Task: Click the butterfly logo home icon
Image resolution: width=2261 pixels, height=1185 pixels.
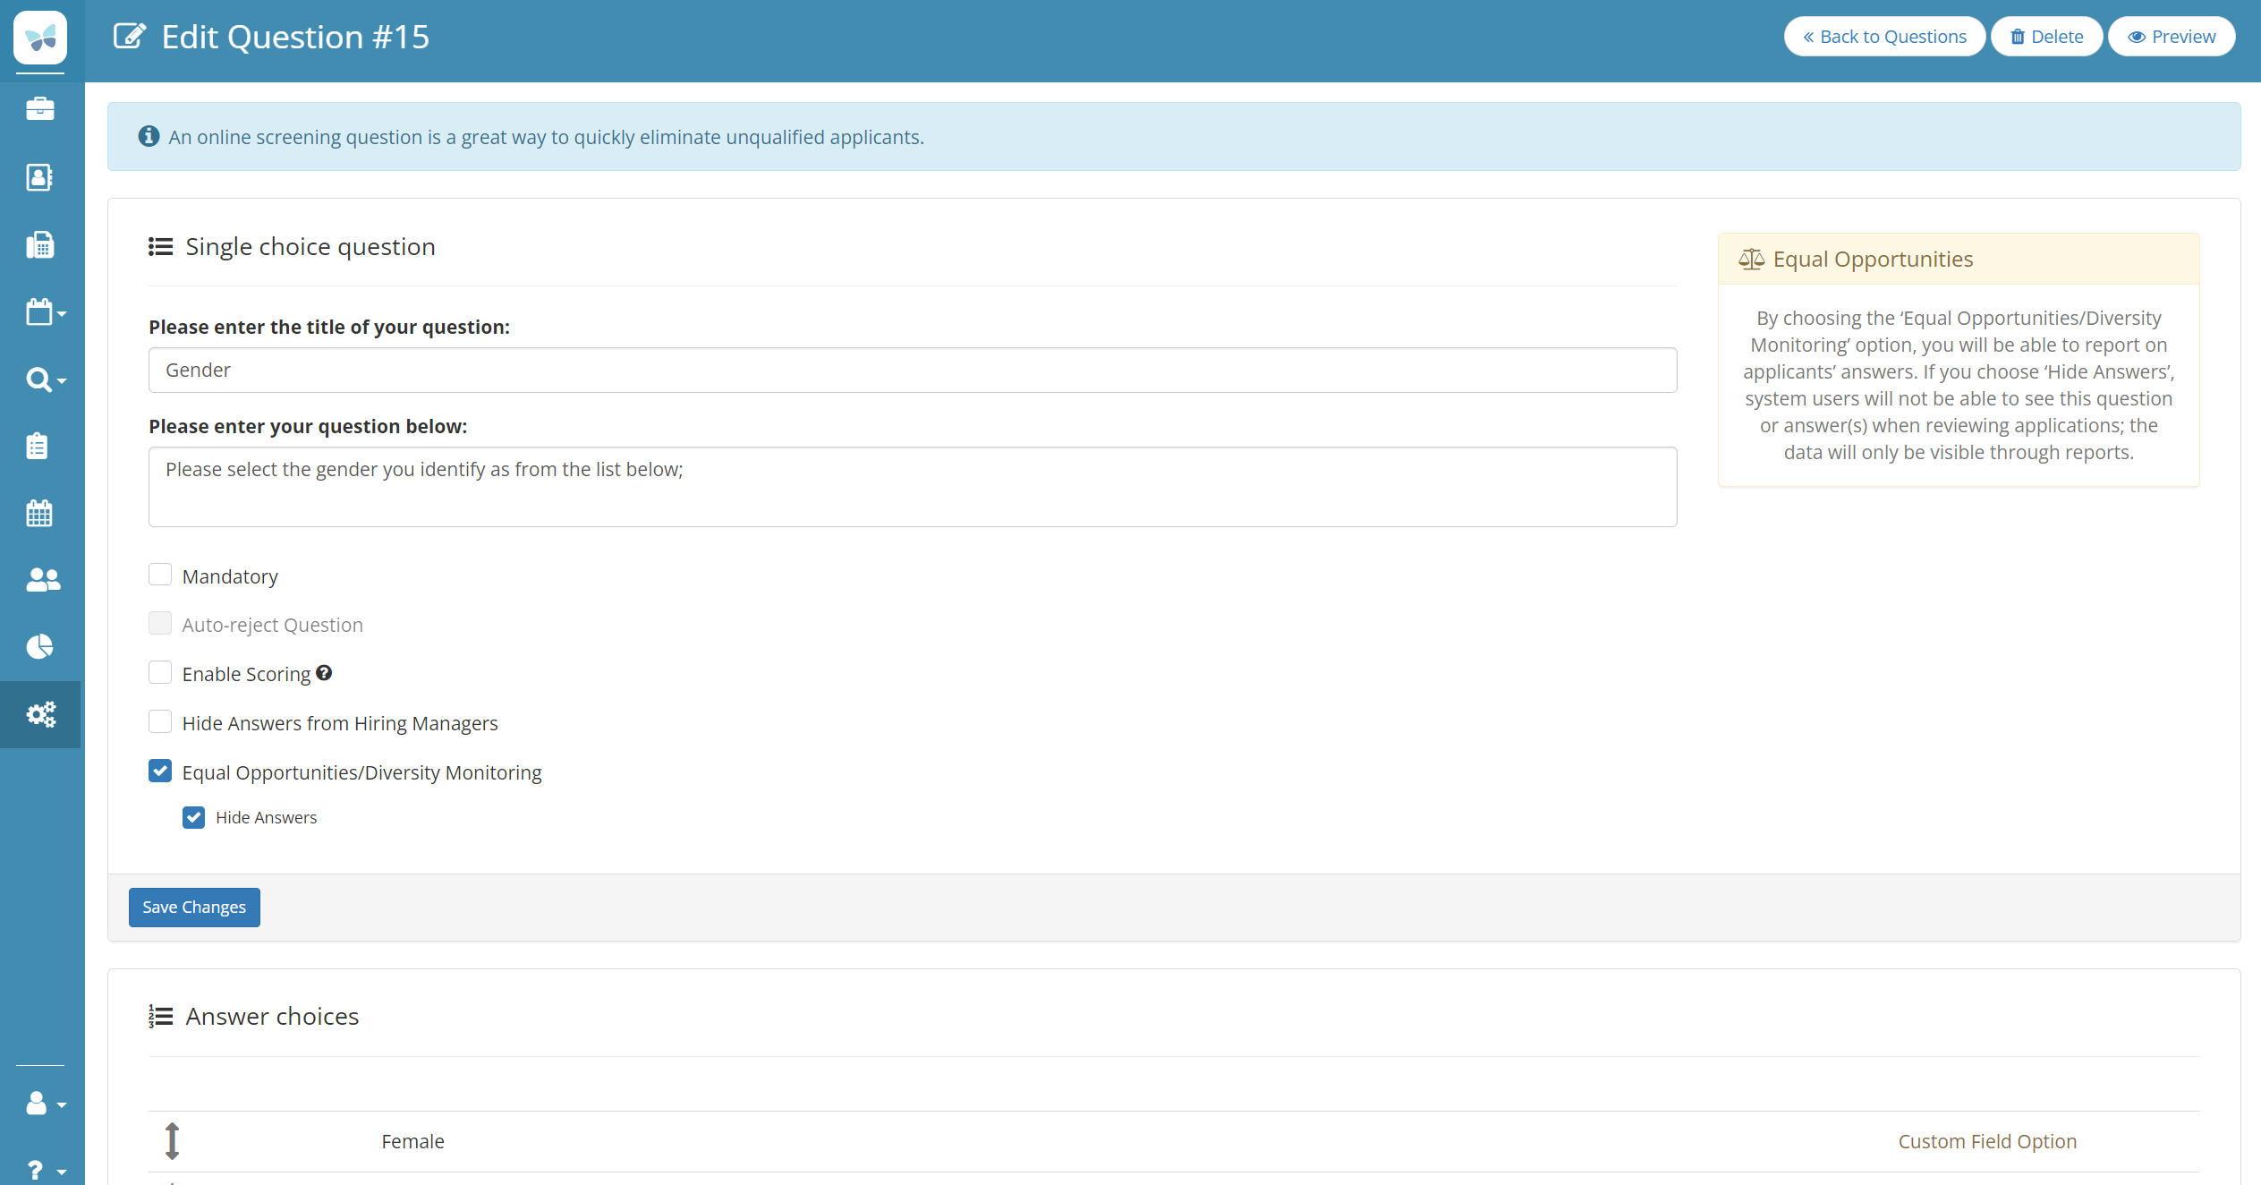Action: 40,38
